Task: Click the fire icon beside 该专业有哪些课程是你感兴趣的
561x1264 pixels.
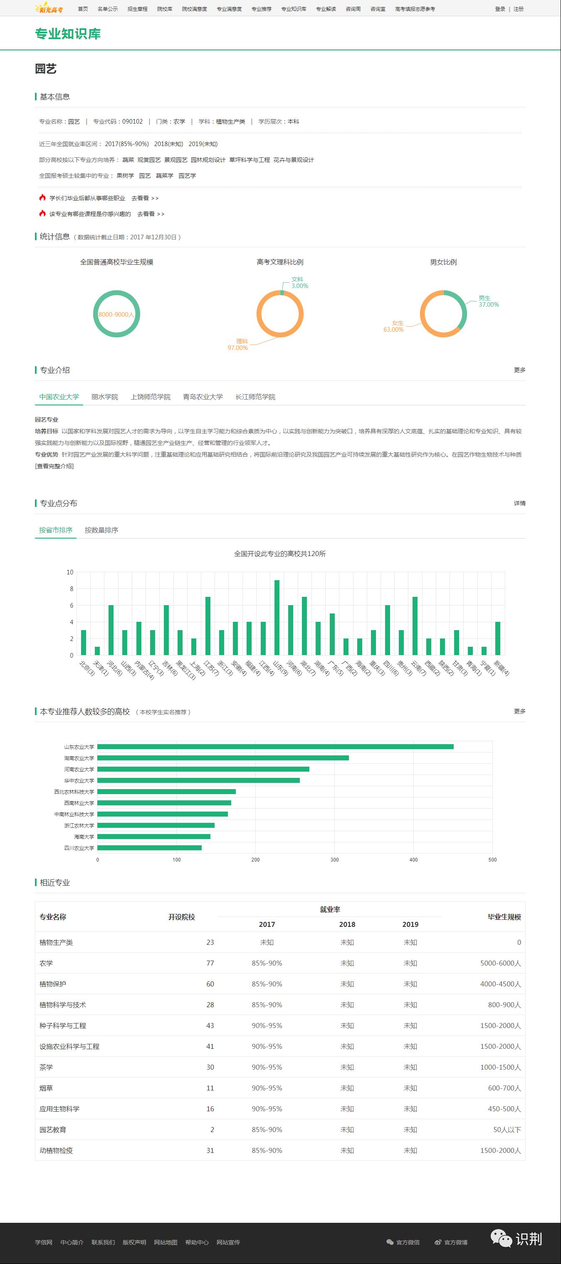Action: (43, 214)
